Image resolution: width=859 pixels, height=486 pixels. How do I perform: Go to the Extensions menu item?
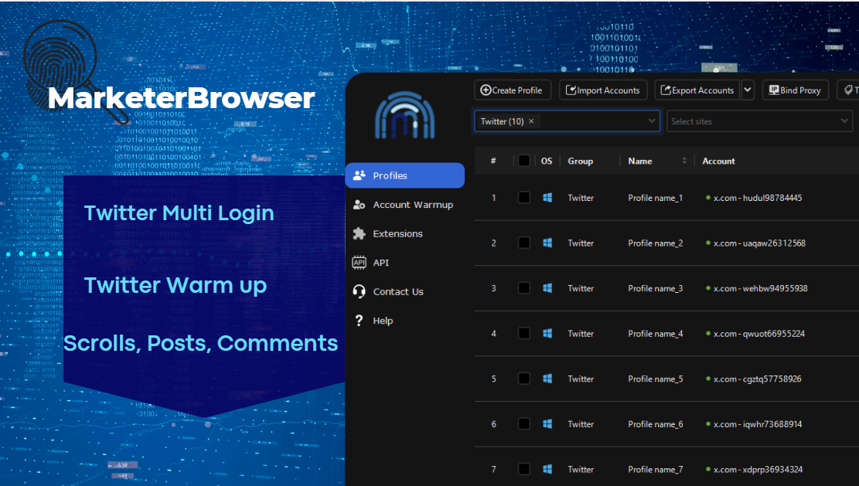(397, 233)
